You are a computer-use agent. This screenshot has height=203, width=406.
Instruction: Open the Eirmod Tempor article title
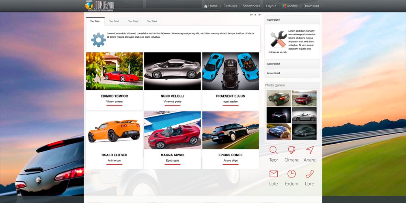point(114,96)
